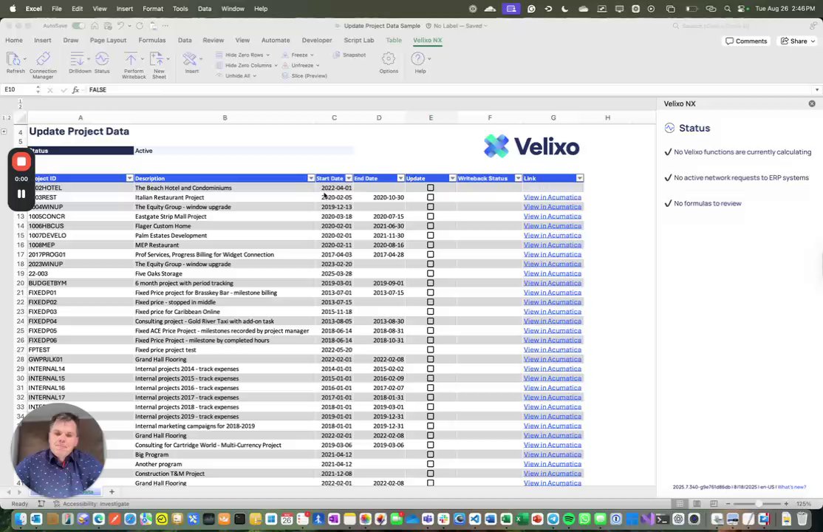The width and height of the screenshot is (823, 532).
Task: Switch to the Script Lab tab
Action: coord(359,40)
